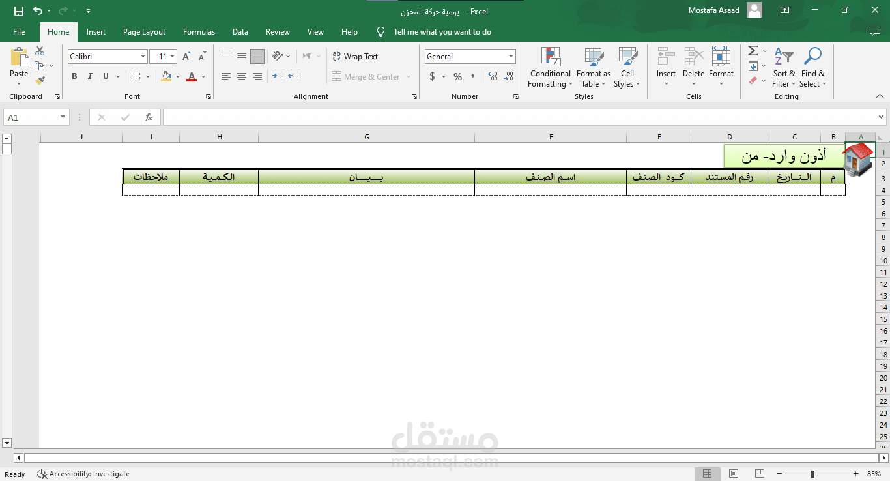Click the AutoSum sigma icon
The image size is (890, 481).
[753, 51]
